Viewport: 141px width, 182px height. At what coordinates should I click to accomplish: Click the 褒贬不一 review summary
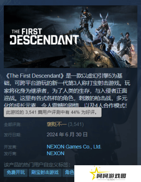(x=57, y=124)
